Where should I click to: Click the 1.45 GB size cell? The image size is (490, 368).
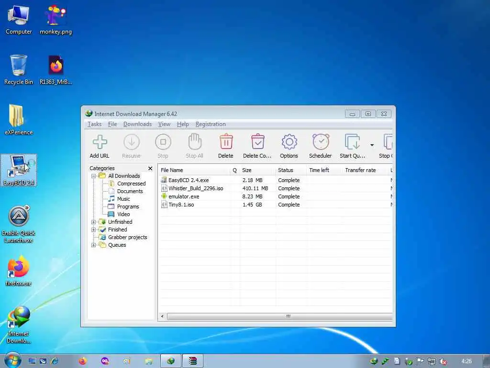pos(252,205)
